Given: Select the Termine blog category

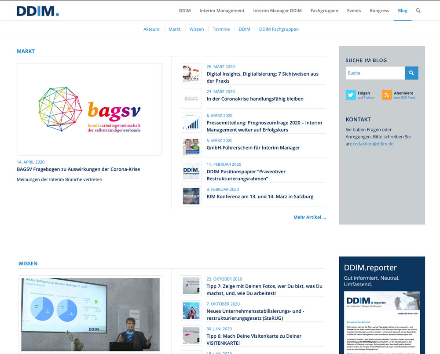Looking at the screenshot, I should pos(221,29).
